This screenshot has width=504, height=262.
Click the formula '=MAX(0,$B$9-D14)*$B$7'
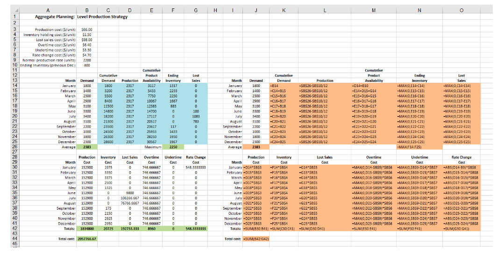pyautogui.click(x=419, y=167)
